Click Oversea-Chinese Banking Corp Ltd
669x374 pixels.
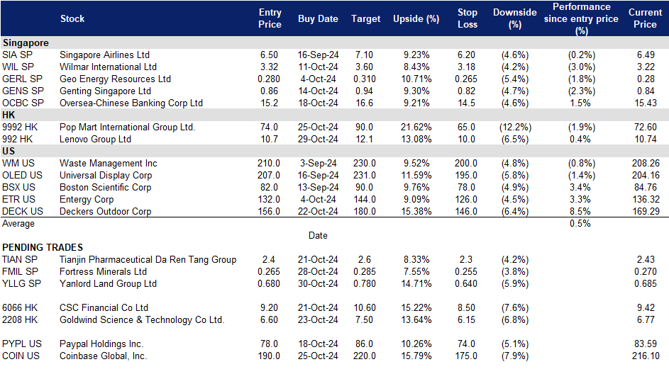point(131,103)
